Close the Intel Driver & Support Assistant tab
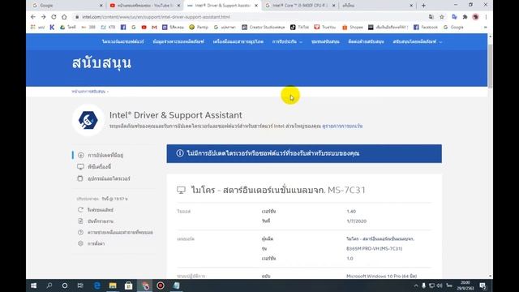The height and width of the screenshot is (292, 519). (x=256, y=6)
